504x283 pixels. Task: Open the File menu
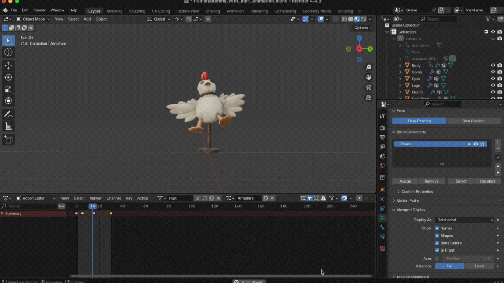click(14, 10)
